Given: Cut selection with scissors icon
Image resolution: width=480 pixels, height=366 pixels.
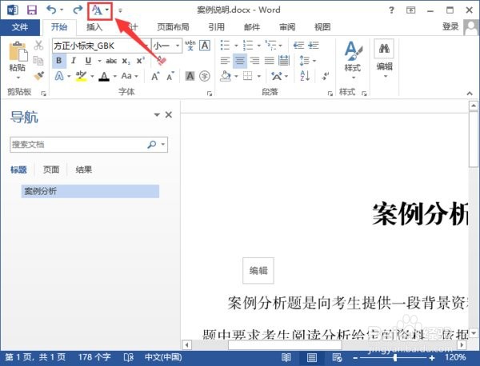Looking at the screenshot, I should (38, 46).
